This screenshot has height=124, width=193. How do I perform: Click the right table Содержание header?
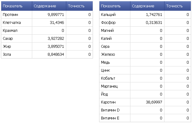[x=147, y=6]
